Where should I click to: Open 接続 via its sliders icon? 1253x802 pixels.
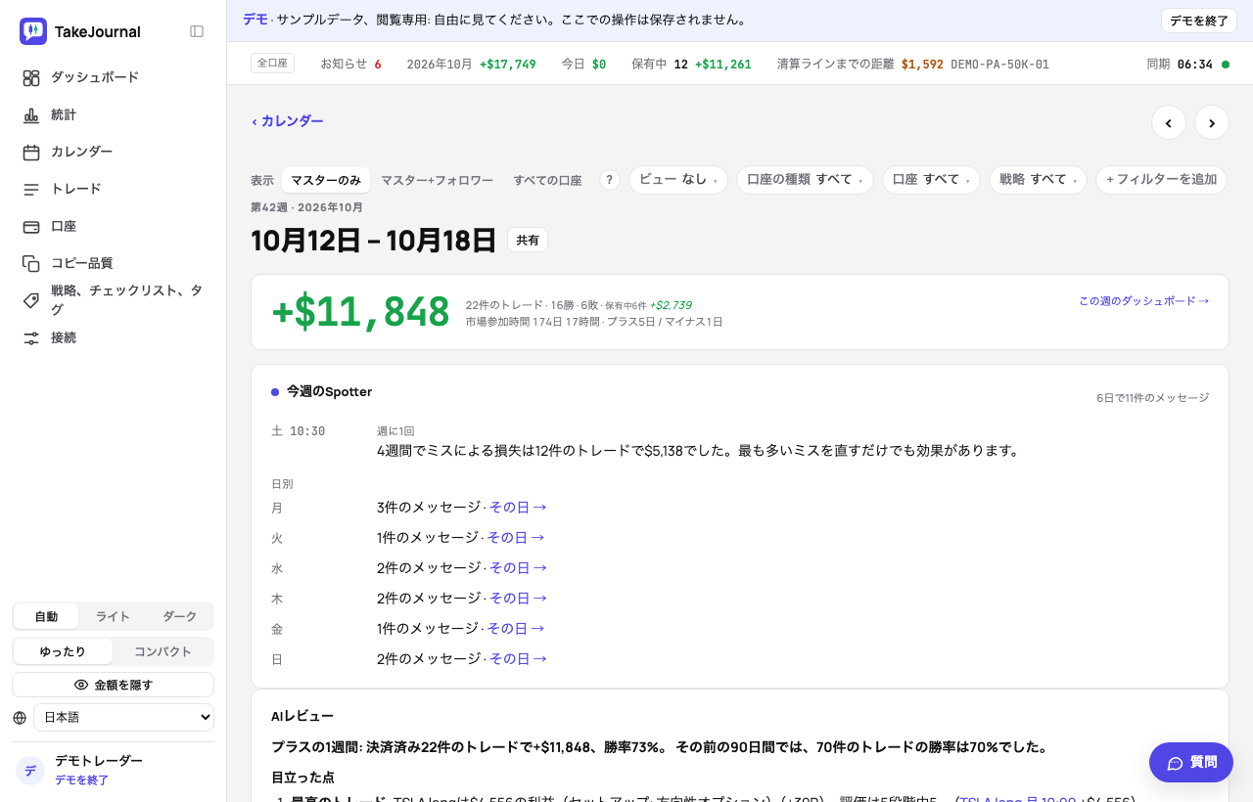31,337
